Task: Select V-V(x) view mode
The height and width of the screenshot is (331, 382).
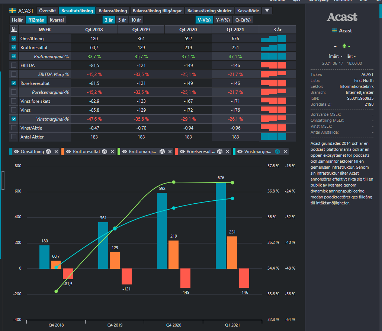Action: coord(204,20)
